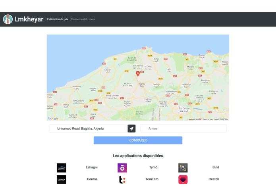Click the Heetch app icon
276x196 pixels.
click(x=183, y=179)
